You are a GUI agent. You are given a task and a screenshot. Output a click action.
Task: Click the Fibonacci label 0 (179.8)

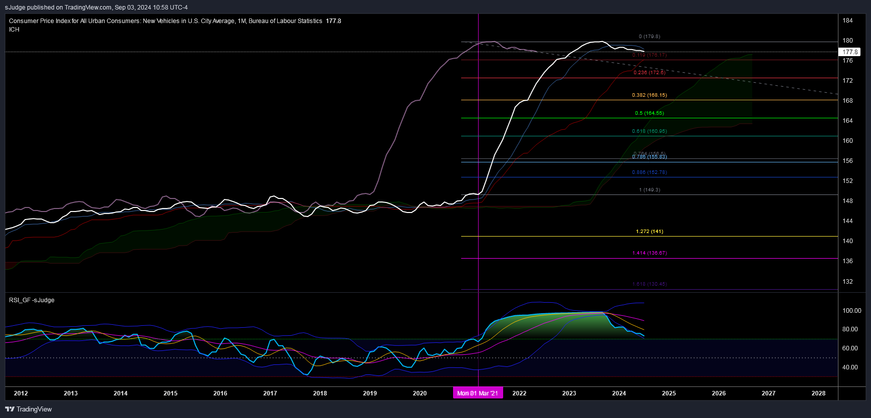[649, 37]
